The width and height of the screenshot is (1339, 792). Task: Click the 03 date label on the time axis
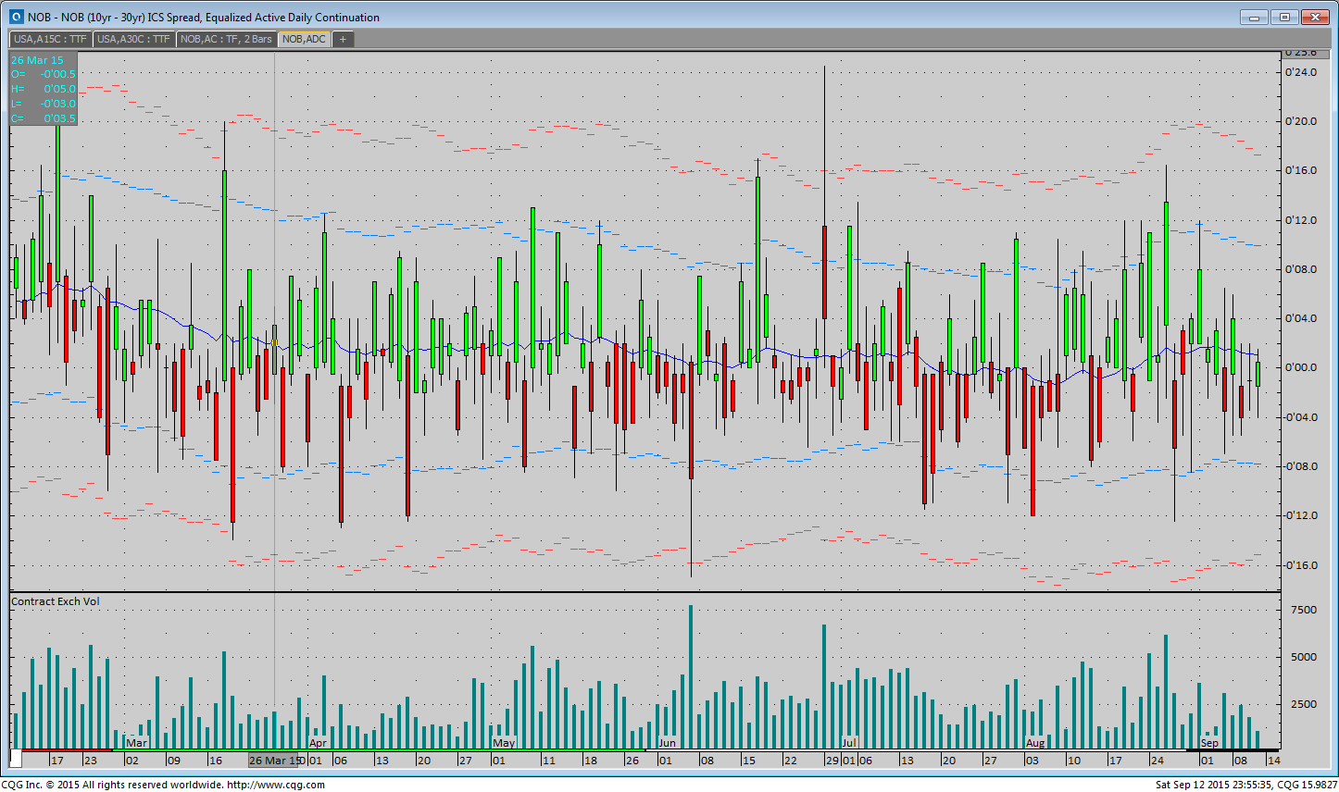(x=1032, y=761)
